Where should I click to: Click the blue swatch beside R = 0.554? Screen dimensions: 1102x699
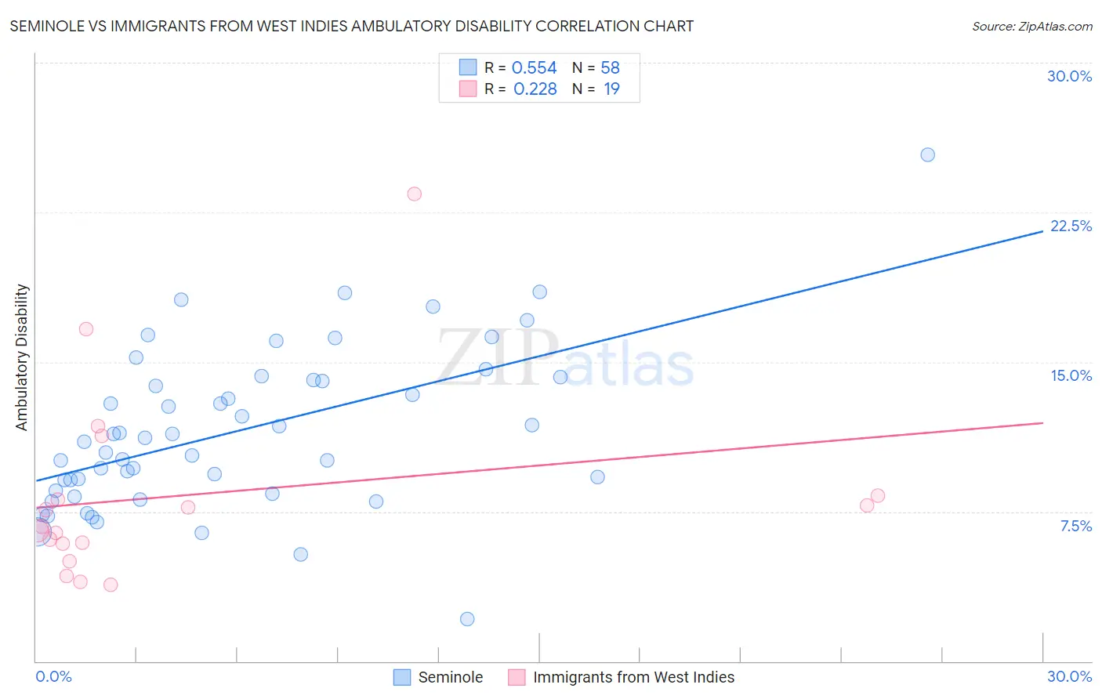point(468,67)
